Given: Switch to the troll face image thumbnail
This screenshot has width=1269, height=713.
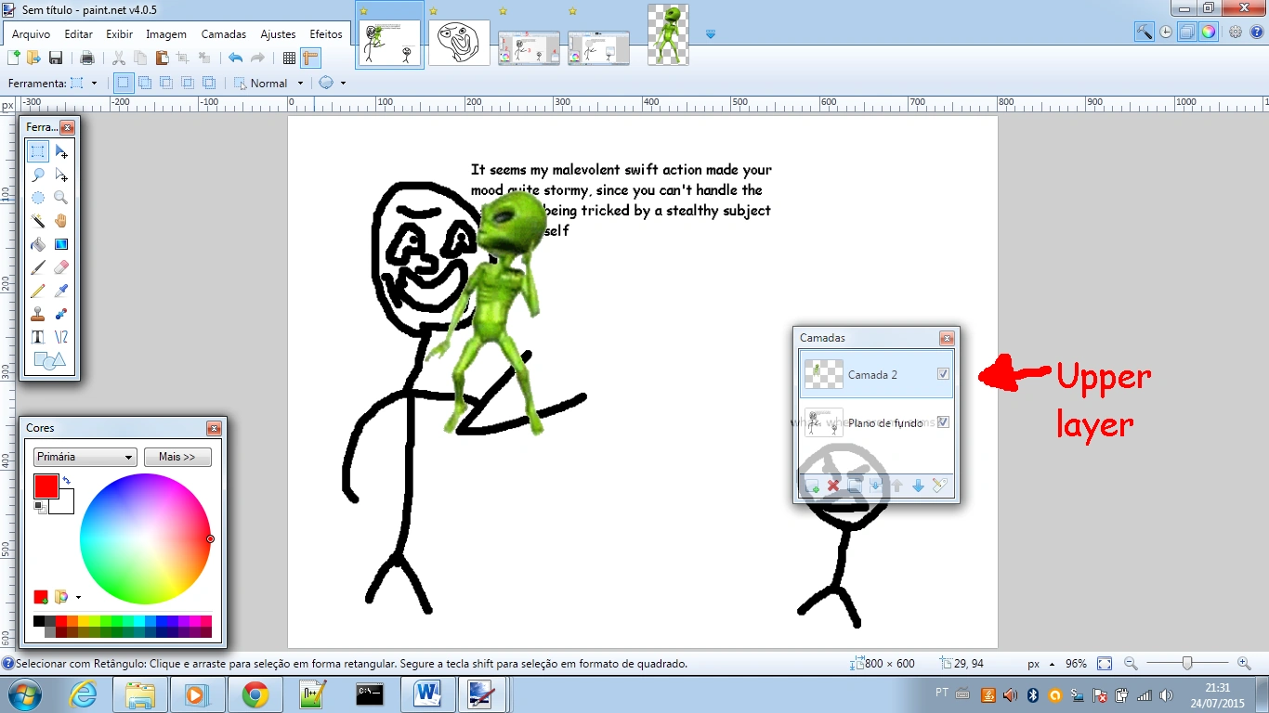Looking at the screenshot, I should click(x=459, y=44).
